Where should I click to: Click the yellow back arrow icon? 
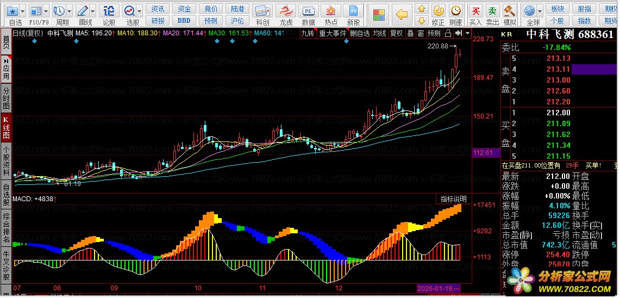402,14
